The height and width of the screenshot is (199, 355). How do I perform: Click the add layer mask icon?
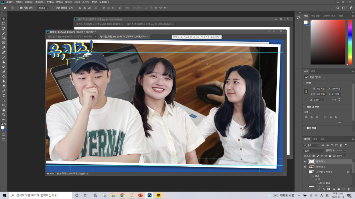pos(329,189)
